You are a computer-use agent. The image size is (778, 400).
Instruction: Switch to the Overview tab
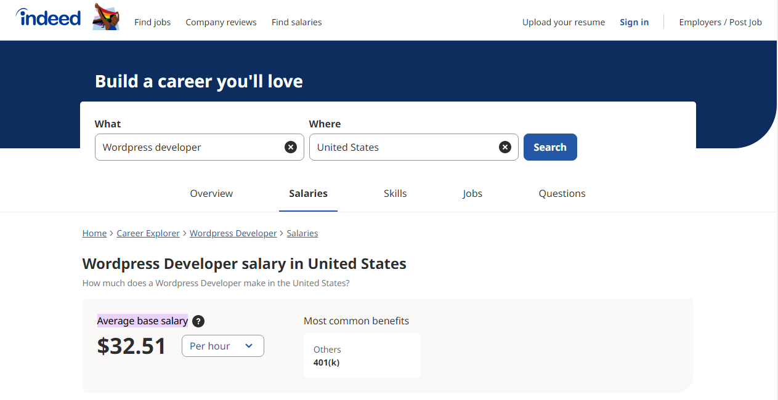211,193
